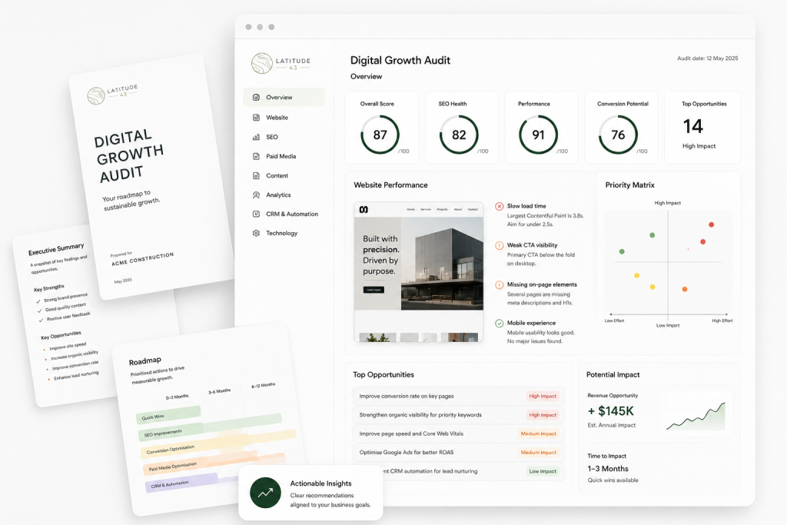Screen dimensions: 787x525
Task: Click the red X Slow load time icon
Action: (x=499, y=206)
